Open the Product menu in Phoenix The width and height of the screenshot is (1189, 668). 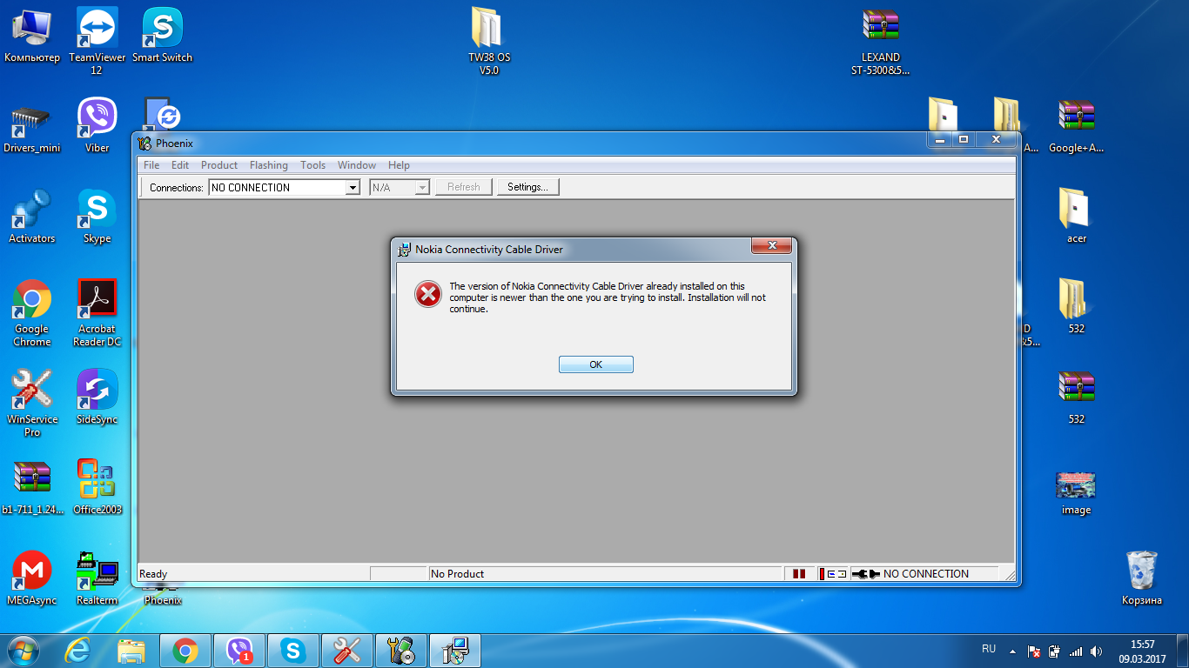(219, 165)
